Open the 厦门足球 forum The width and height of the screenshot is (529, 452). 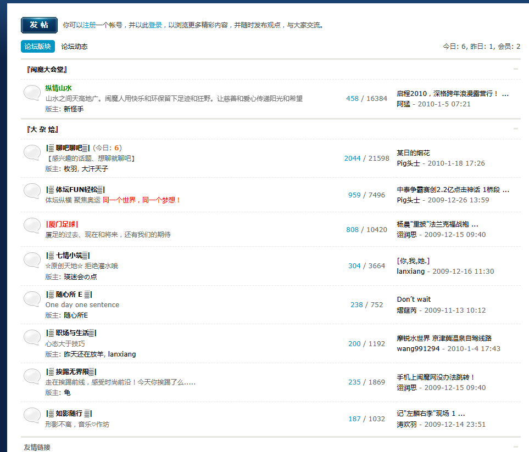[62, 224]
